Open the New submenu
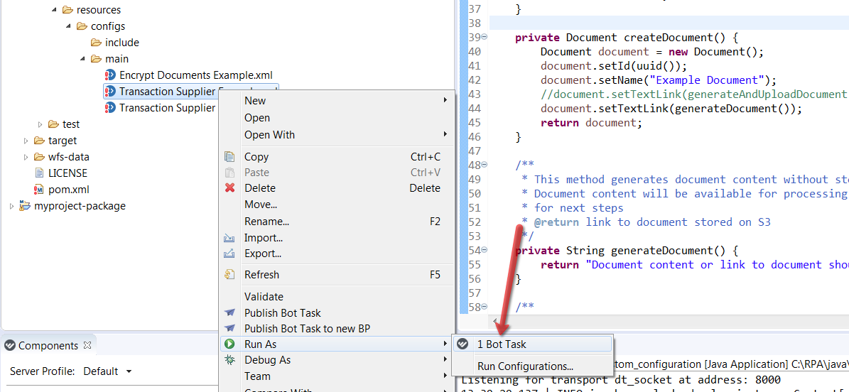 (x=336, y=101)
